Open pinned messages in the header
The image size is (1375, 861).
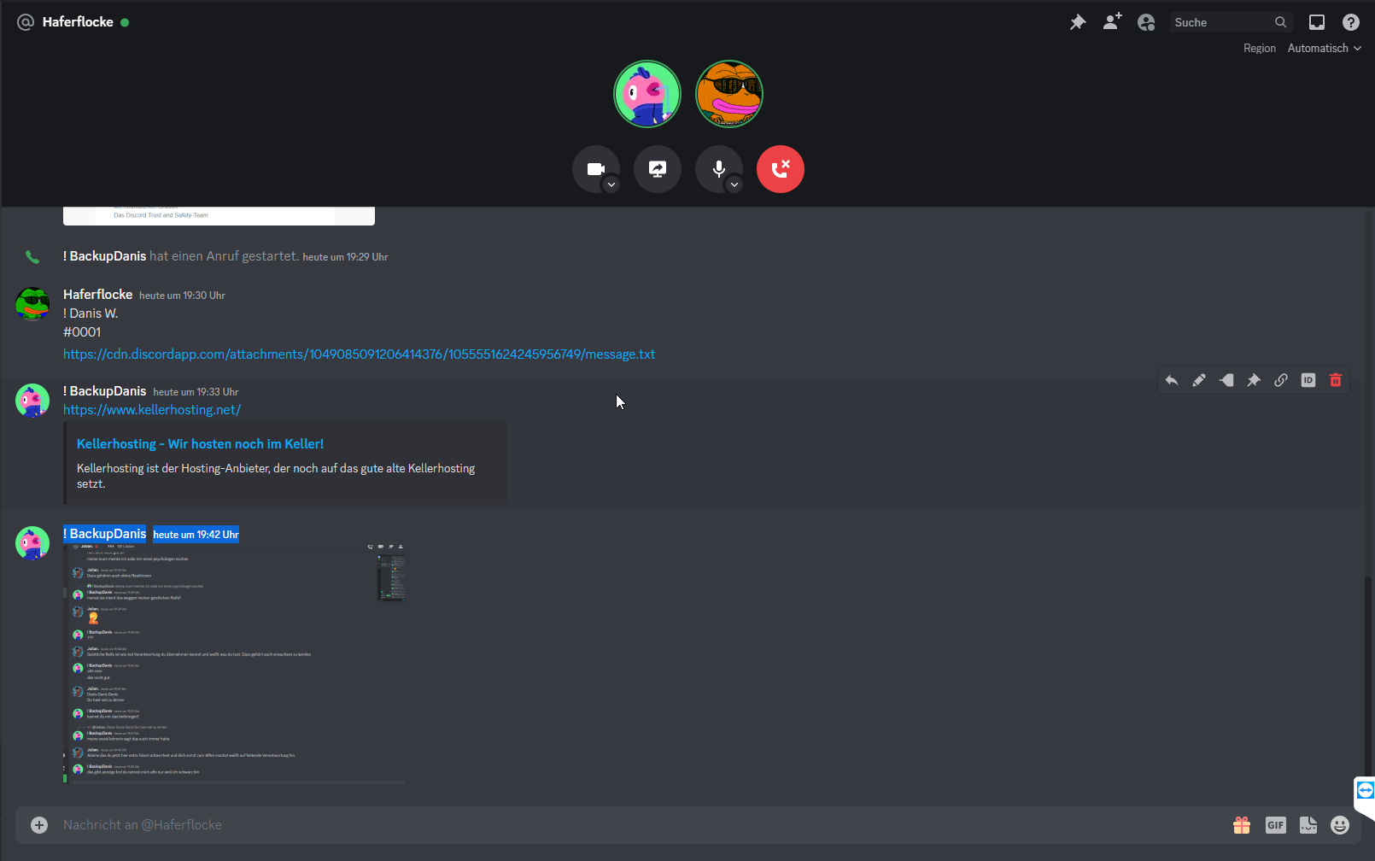pos(1078,22)
